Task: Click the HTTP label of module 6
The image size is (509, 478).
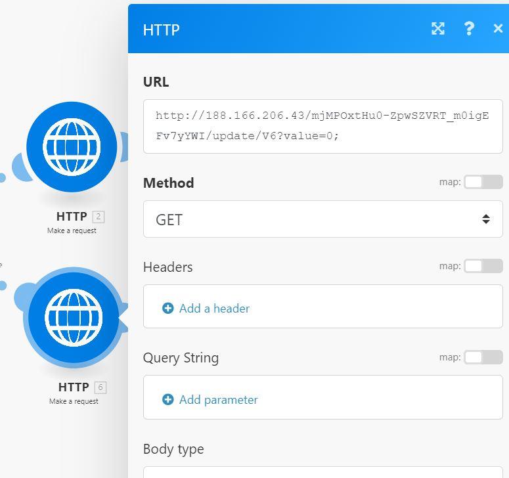Action: pyautogui.click(x=74, y=387)
